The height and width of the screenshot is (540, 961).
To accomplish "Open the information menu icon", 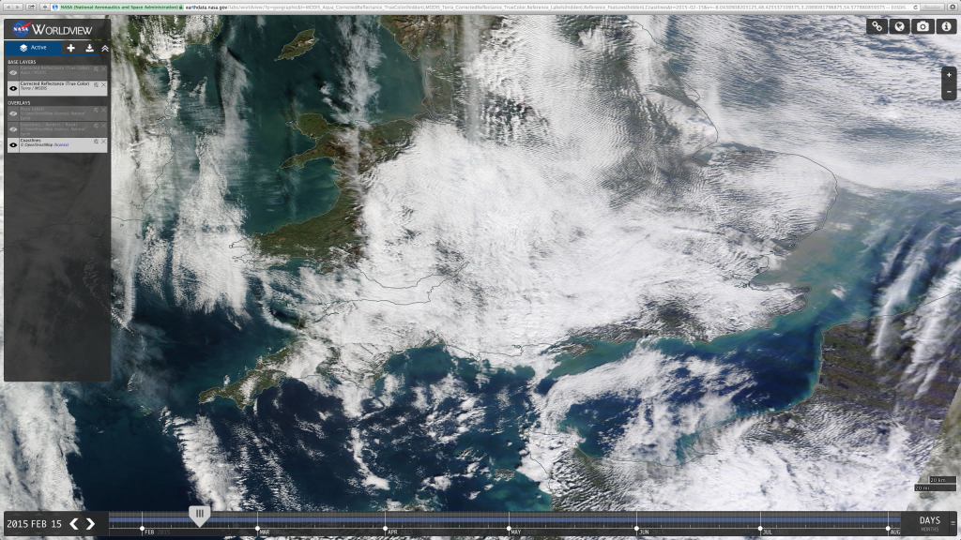I will tap(946, 26).
